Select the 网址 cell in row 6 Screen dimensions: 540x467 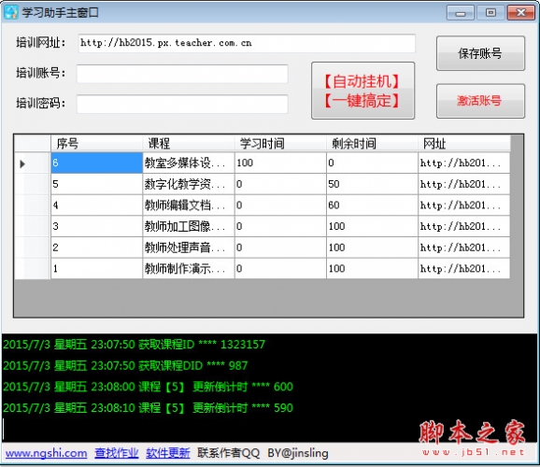pyautogui.click(x=464, y=163)
